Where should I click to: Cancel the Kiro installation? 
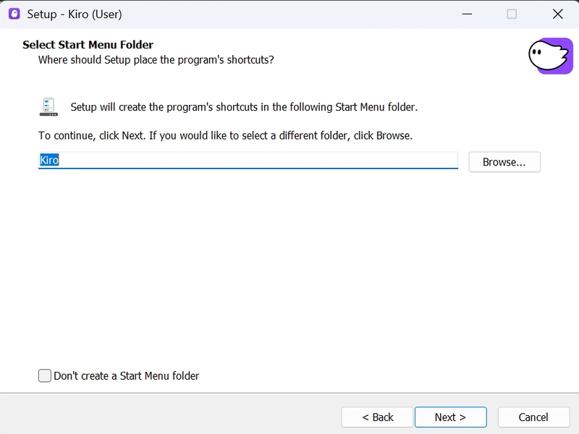click(x=533, y=417)
